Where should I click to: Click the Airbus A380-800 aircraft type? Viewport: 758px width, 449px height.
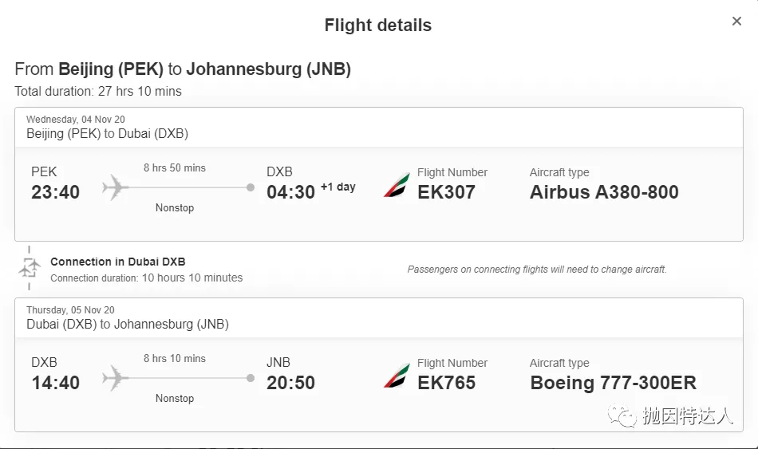tap(604, 192)
